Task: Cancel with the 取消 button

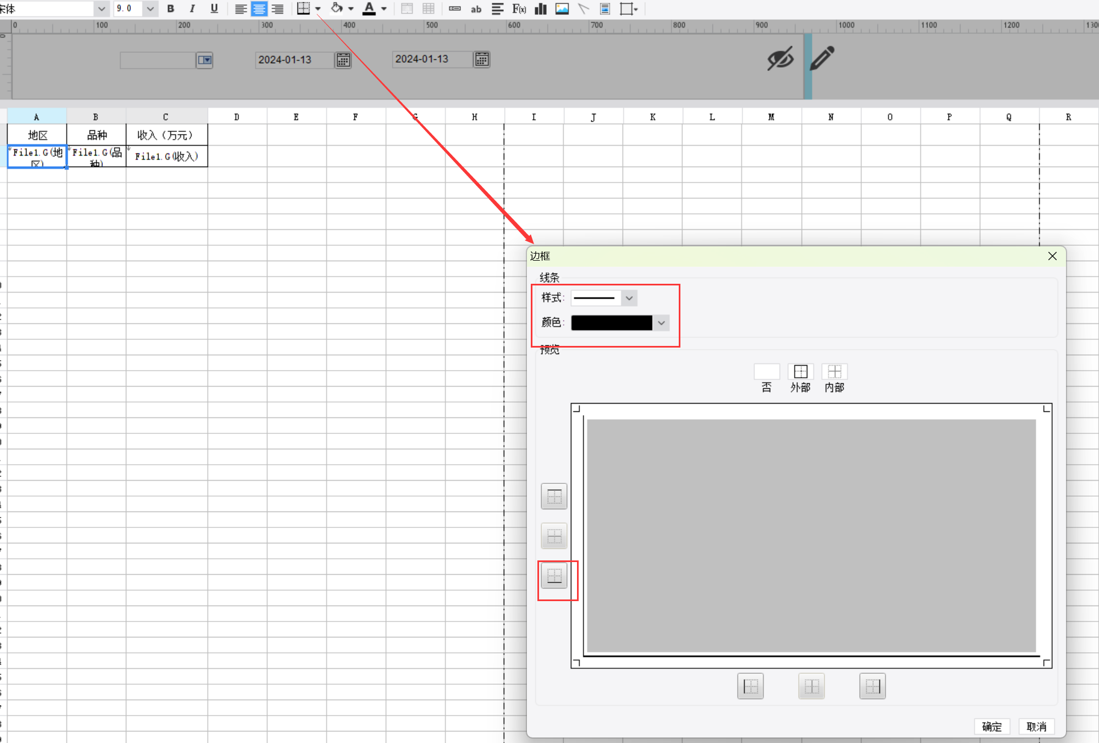Action: (x=1036, y=727)
